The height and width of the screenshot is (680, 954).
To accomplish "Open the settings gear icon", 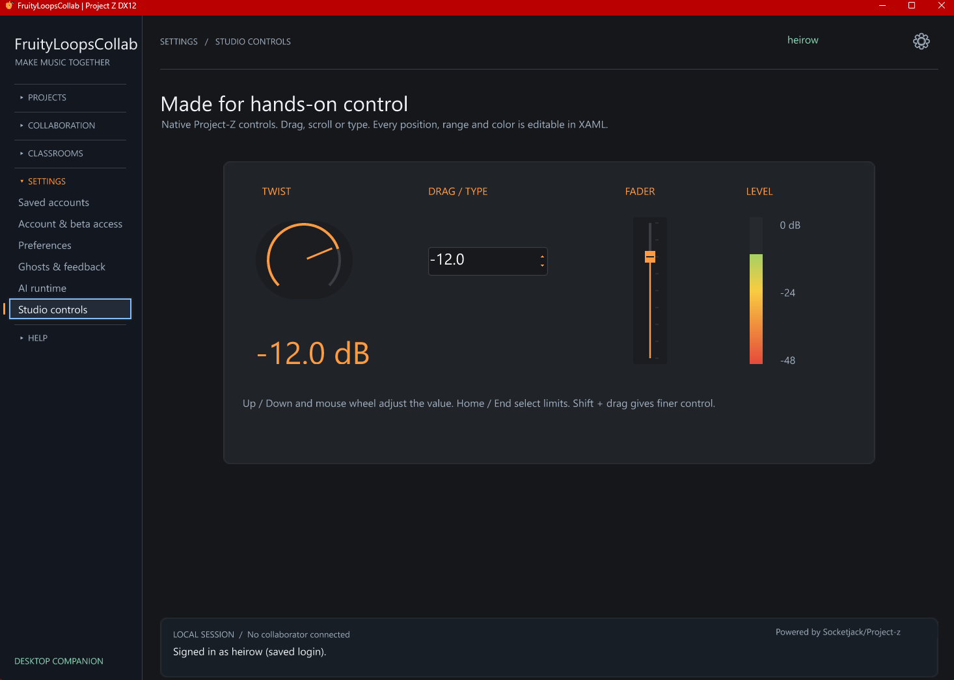I will tap(921, 41).
